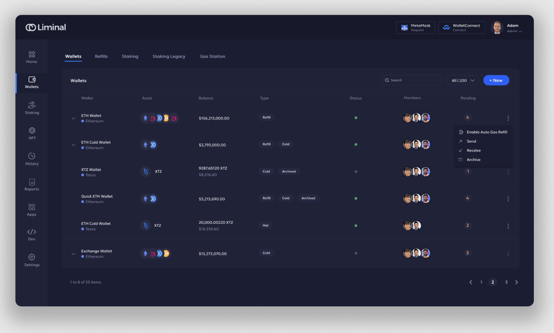The image size is (554, 333).
Task: Go to the next page of wallets
Action: point(517,282)
